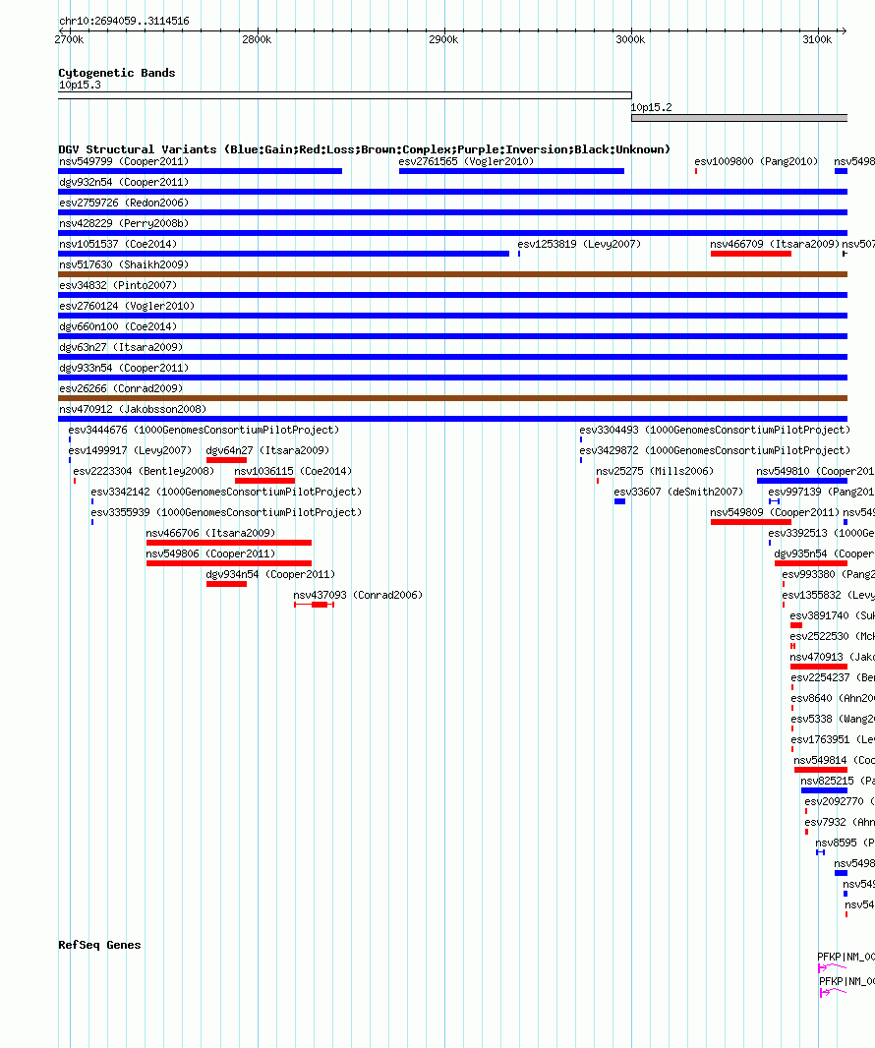Open nsv25275 (Mills2006) label
Image resolution: width=875 pixels, height=1048 pixels.
pyautogui.click(x=655, y=471)
